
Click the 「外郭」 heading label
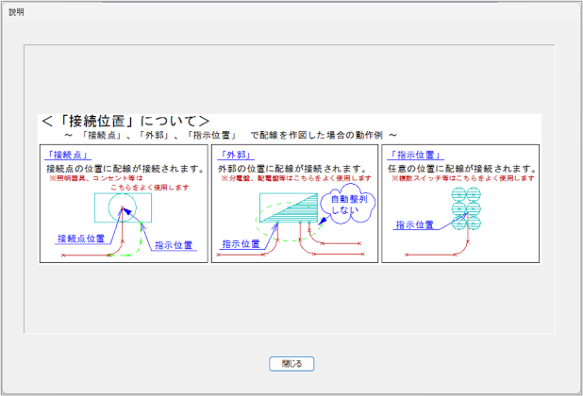233,155
